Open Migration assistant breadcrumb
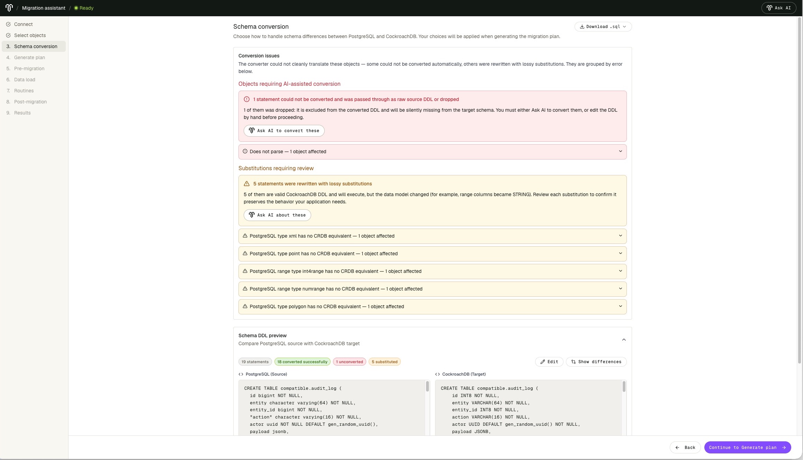The height and width of the screenshot is (460, 803). [x=44, y=8]
